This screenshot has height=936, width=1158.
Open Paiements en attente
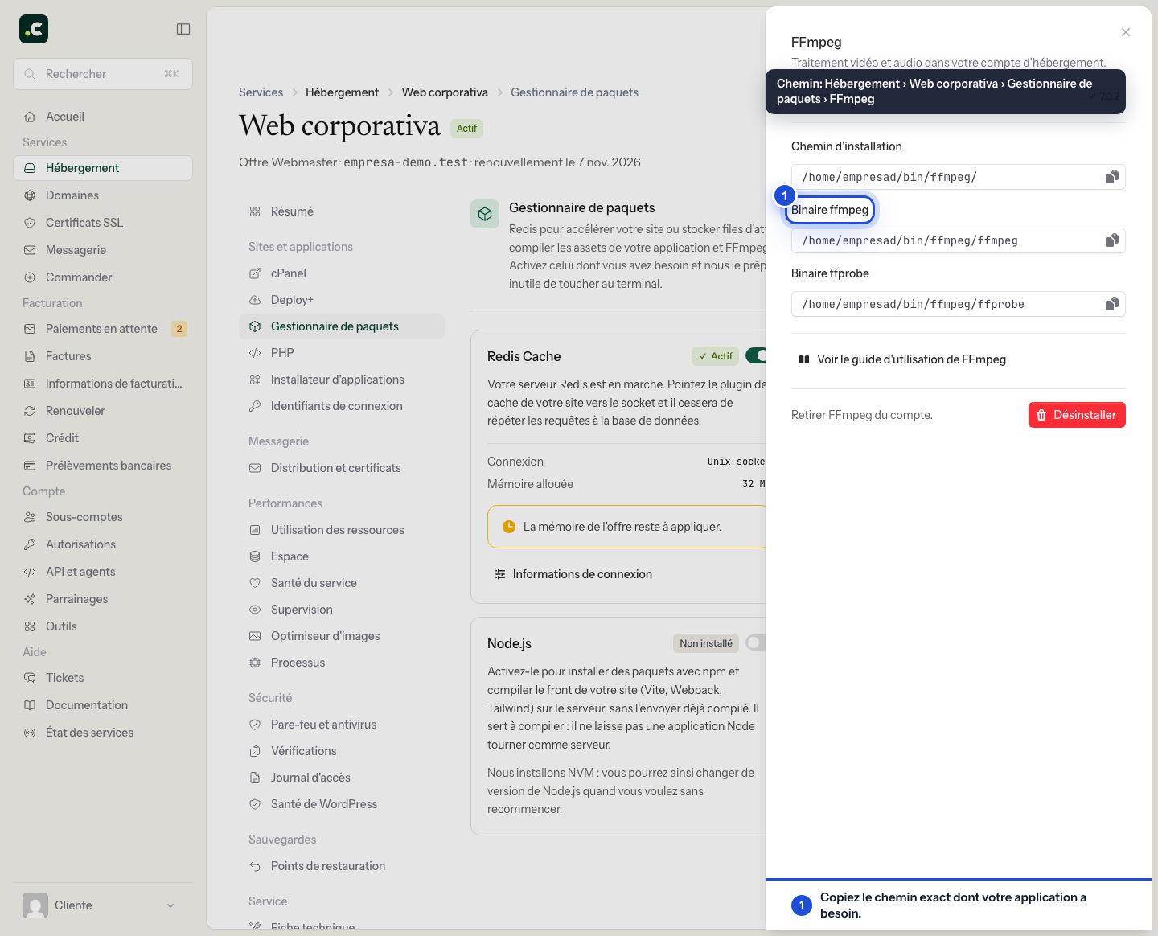[103, 329]
